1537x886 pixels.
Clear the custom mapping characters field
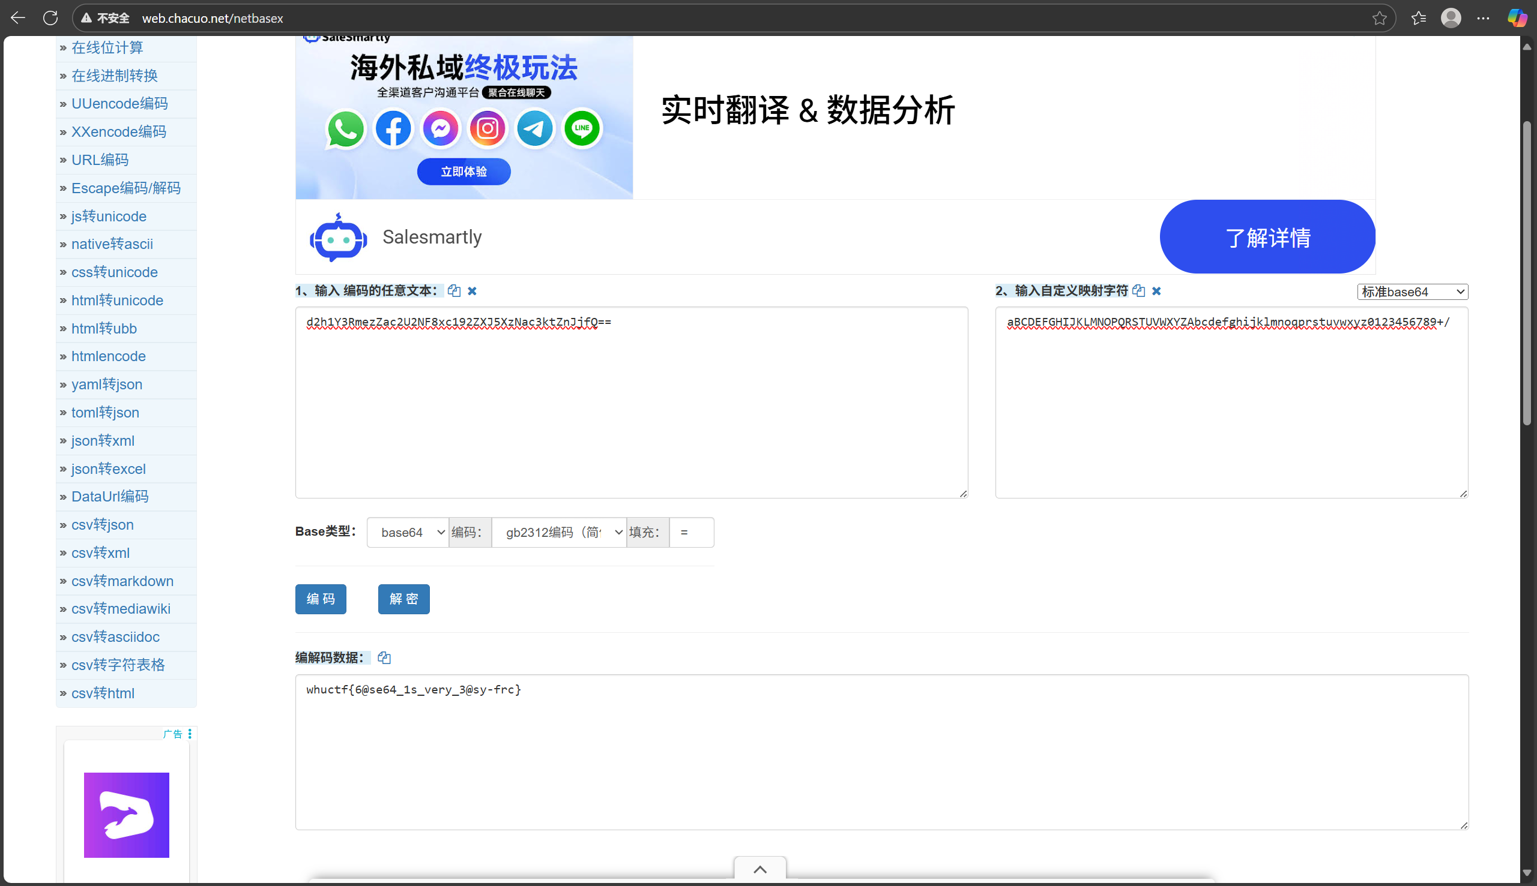[1156, 291]
